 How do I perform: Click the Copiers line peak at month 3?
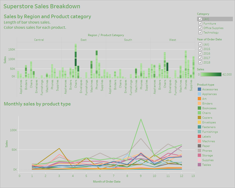(59, 148)
